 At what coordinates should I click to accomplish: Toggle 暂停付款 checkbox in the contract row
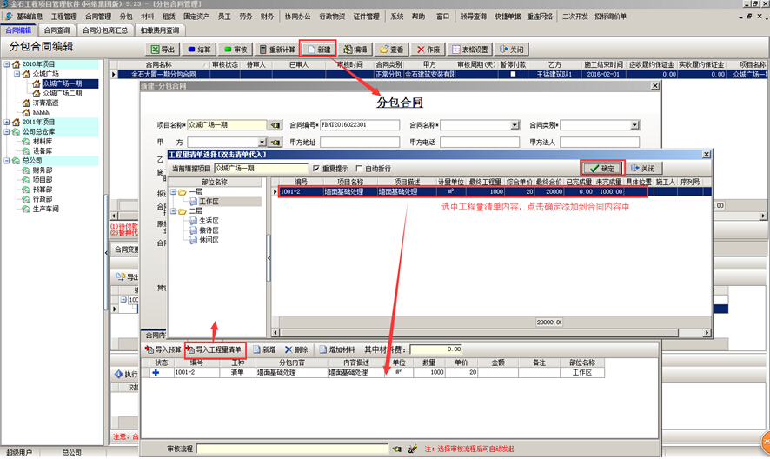(513, 75)
